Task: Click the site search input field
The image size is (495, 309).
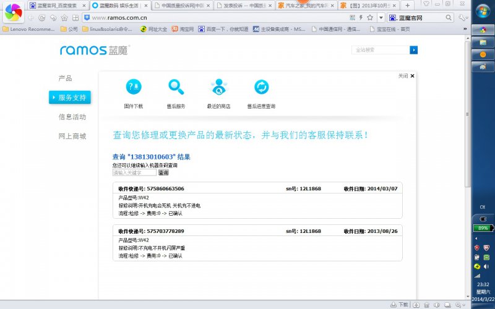Action: 381,50
